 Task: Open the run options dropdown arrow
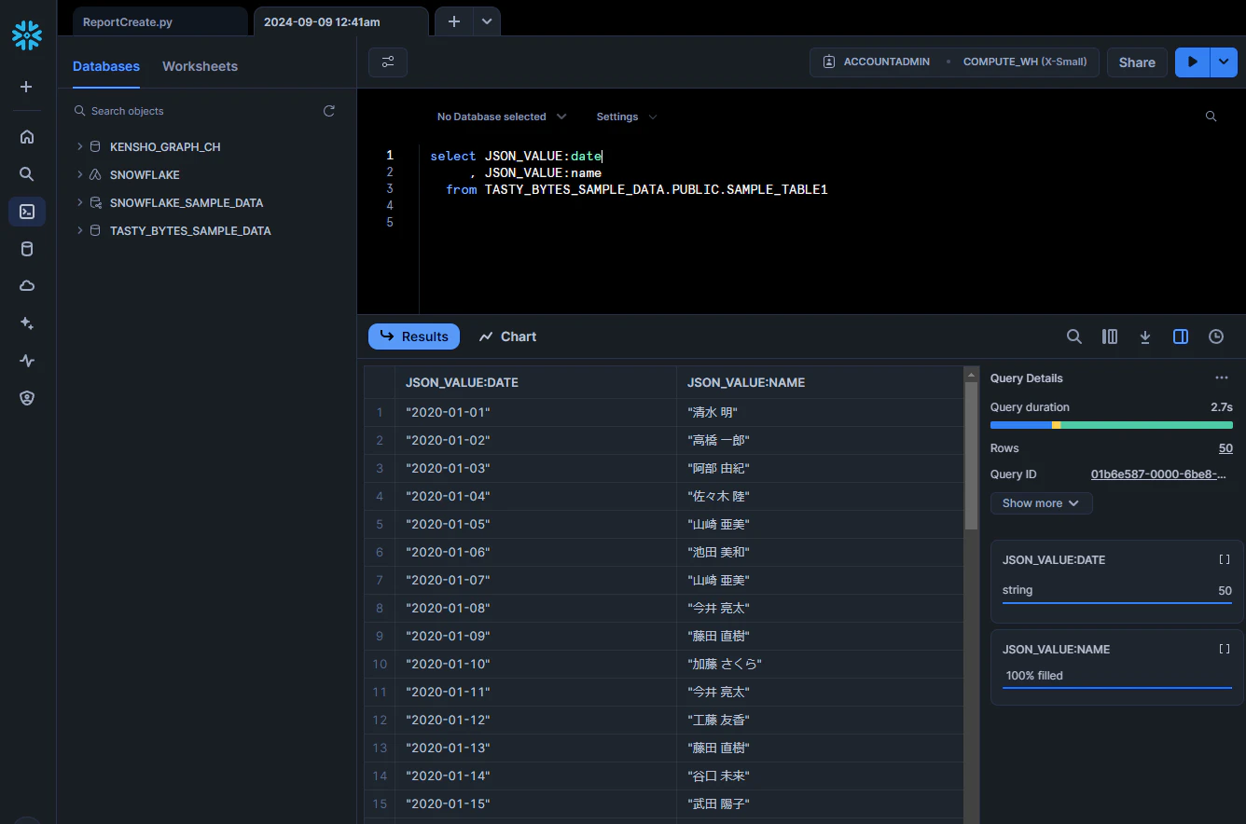coord(1224,62)
